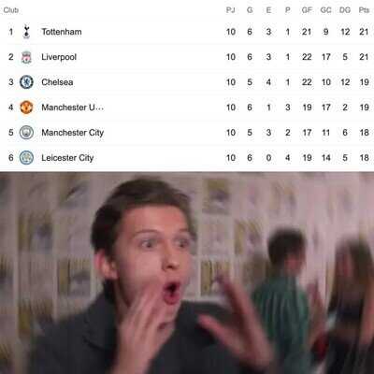
Task: Open the Liverpool team name link
Action: (59, 57)
